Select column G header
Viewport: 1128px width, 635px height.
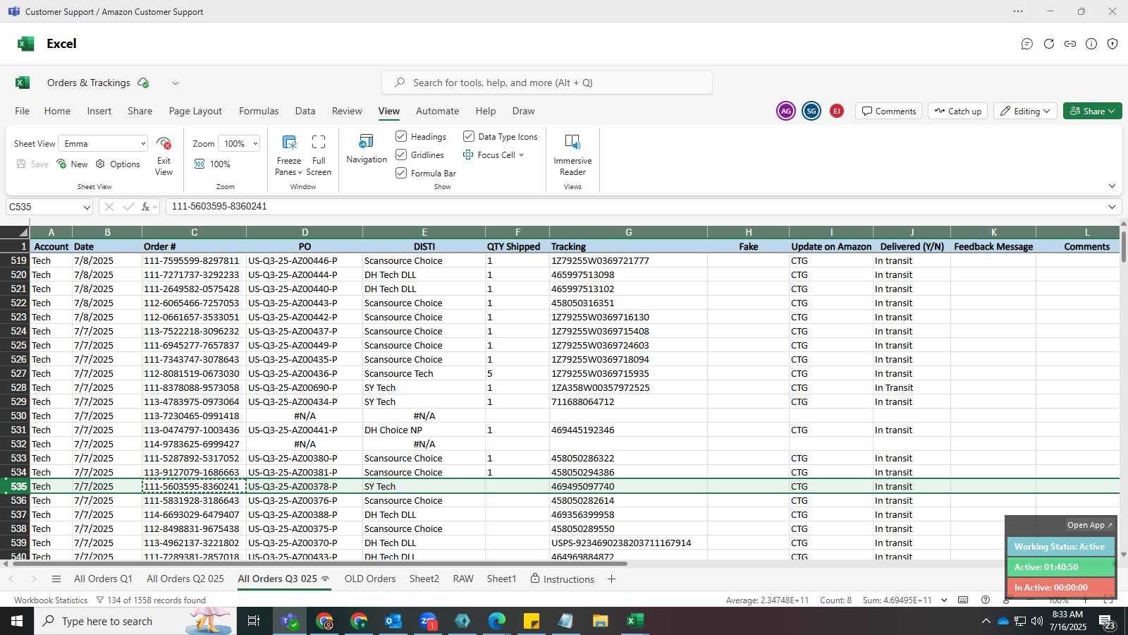628,232
